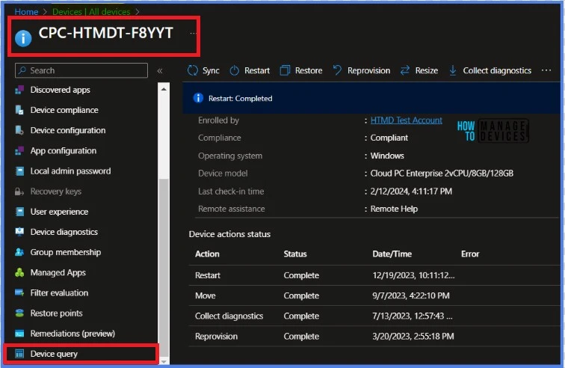Focus the sidebar Search field
Screen dimensions: 565x368
(x=81, y=70)
